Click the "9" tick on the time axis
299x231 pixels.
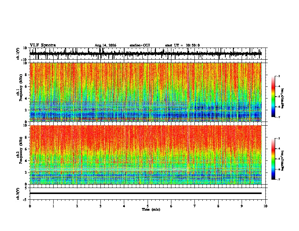(242, 206)
